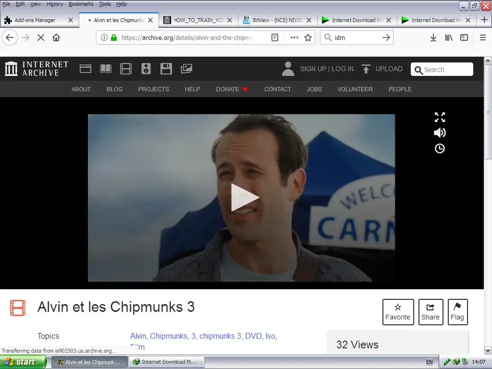Go to the browser home page

(56, 37)
